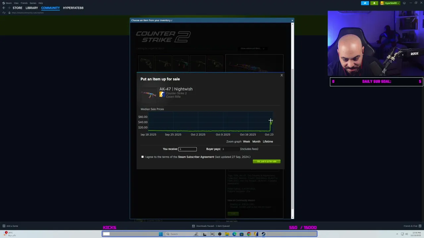Open Google Chrome from the taskbar
424x238 pixels.
249,234
